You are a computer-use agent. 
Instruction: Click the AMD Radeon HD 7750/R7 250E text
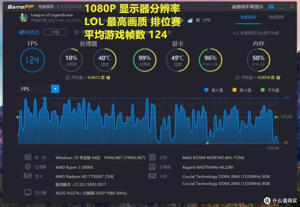(x=84, y=176)
